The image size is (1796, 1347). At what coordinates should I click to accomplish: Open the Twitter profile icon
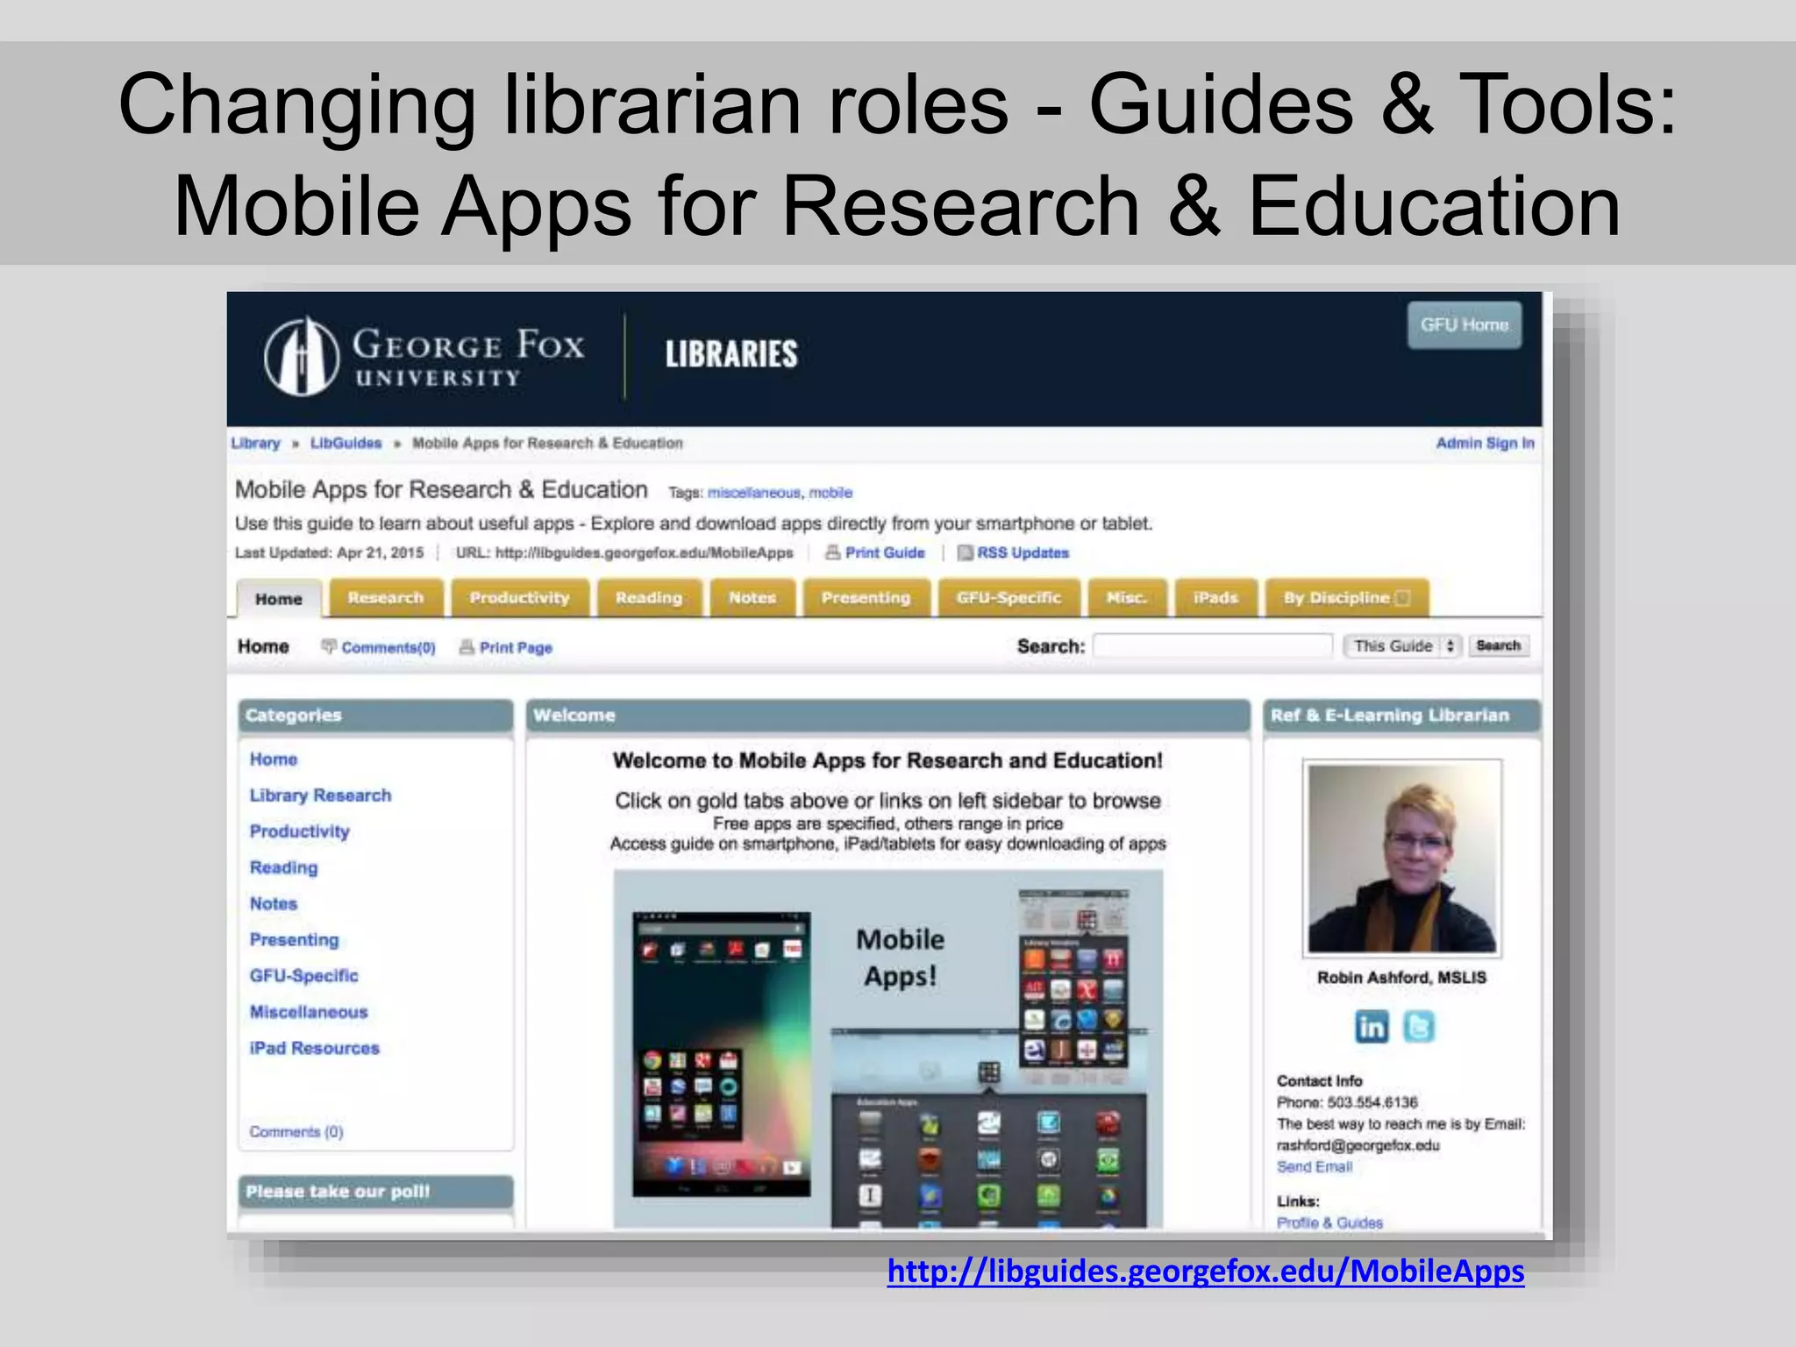pyautogui.click(x=1419, y=1026)
